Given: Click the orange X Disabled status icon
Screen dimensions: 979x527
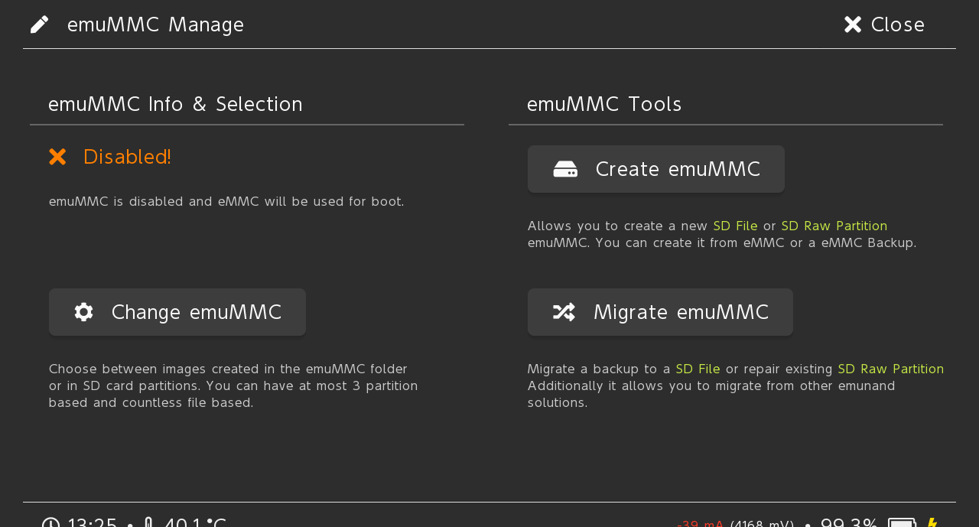Looking at the screenshot, I should click(57, 157).
